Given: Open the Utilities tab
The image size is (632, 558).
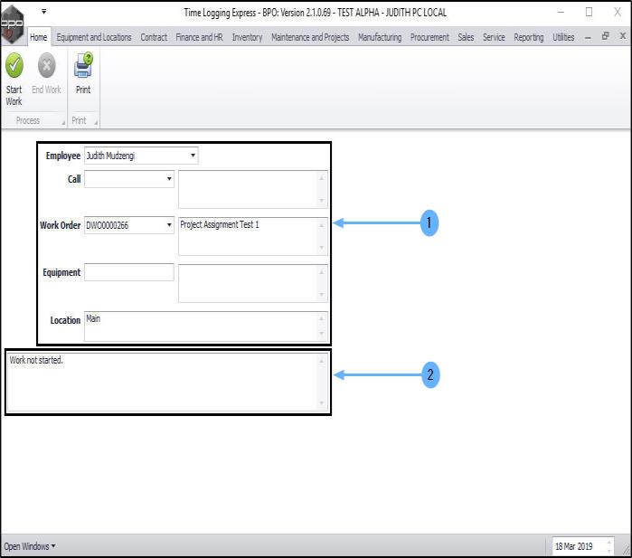Looking at the screenshot, I should click(563, 37).
